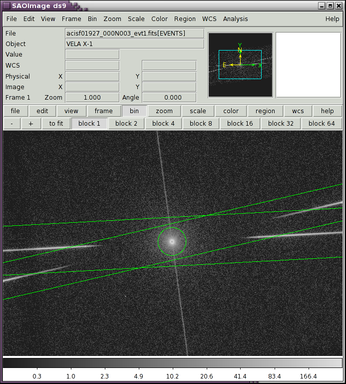Open the Help menu
Screen dimensions: 346x384
point(332,19)
